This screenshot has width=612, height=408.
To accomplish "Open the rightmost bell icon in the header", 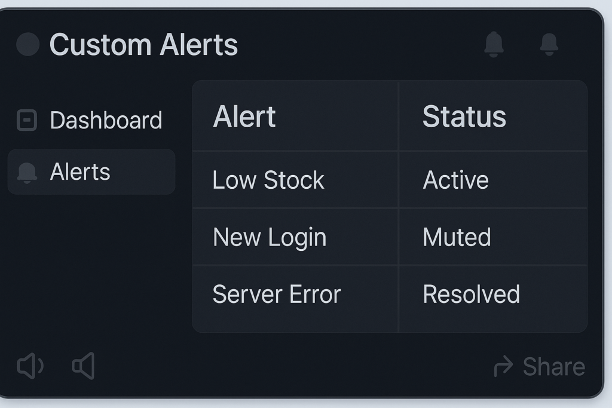I will click(x=549, y=44).
